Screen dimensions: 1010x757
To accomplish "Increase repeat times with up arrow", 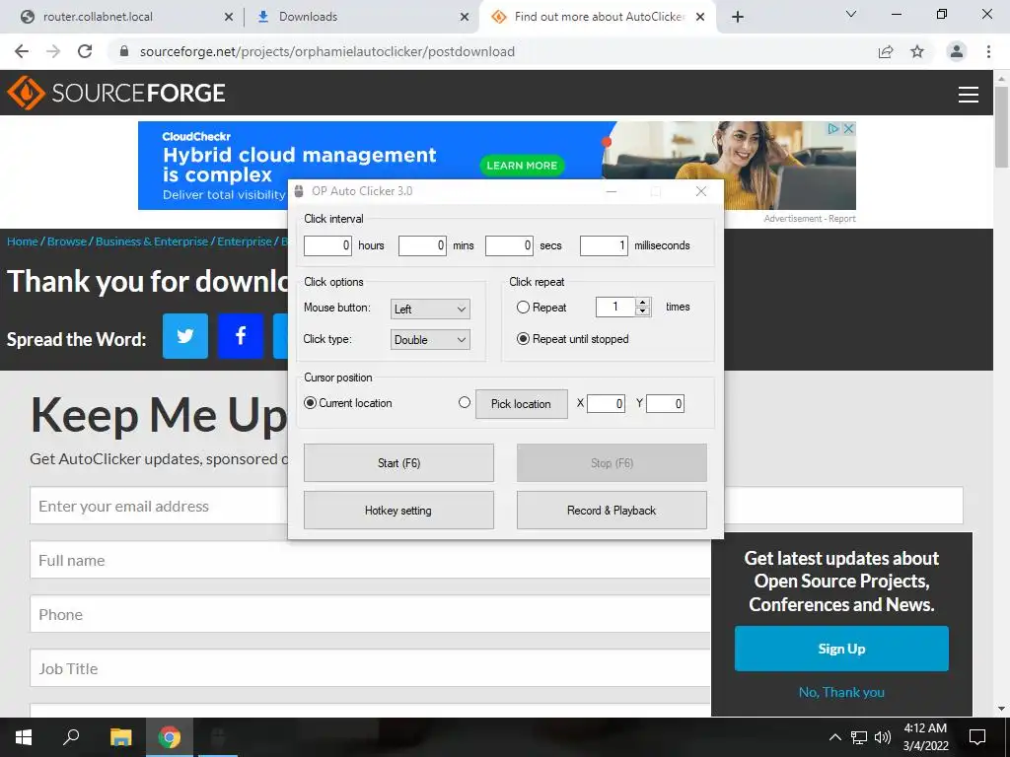I will (642, 303).
